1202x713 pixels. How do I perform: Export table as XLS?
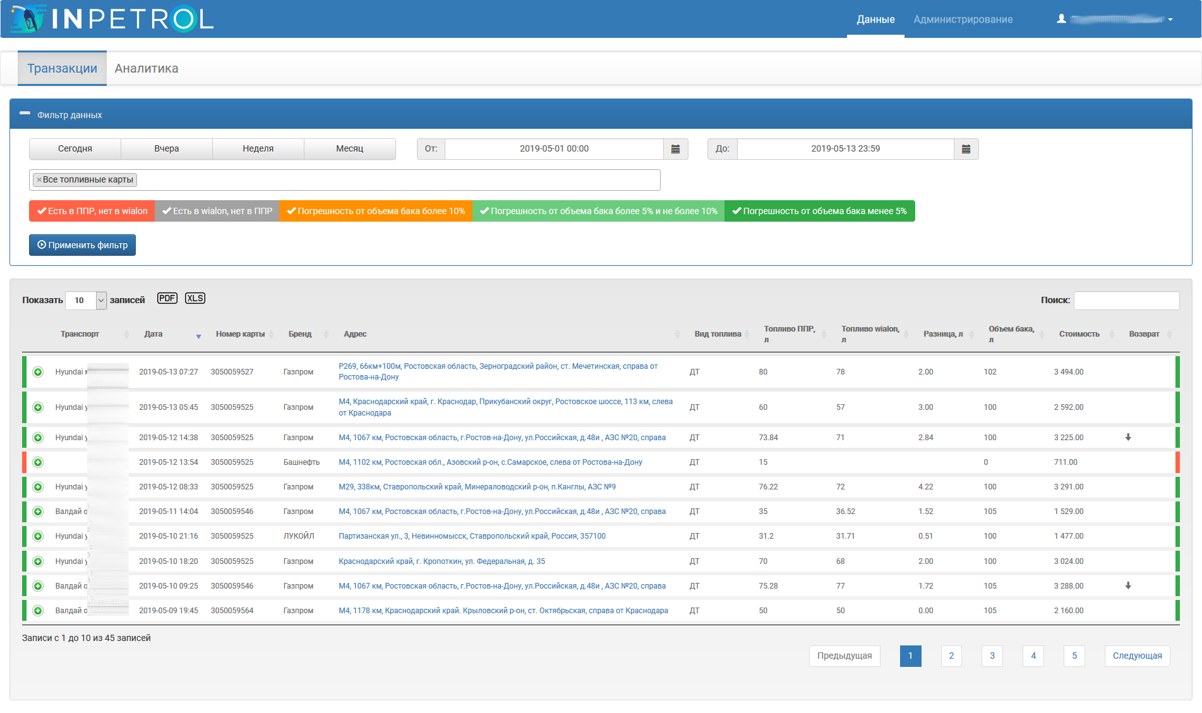195,298
